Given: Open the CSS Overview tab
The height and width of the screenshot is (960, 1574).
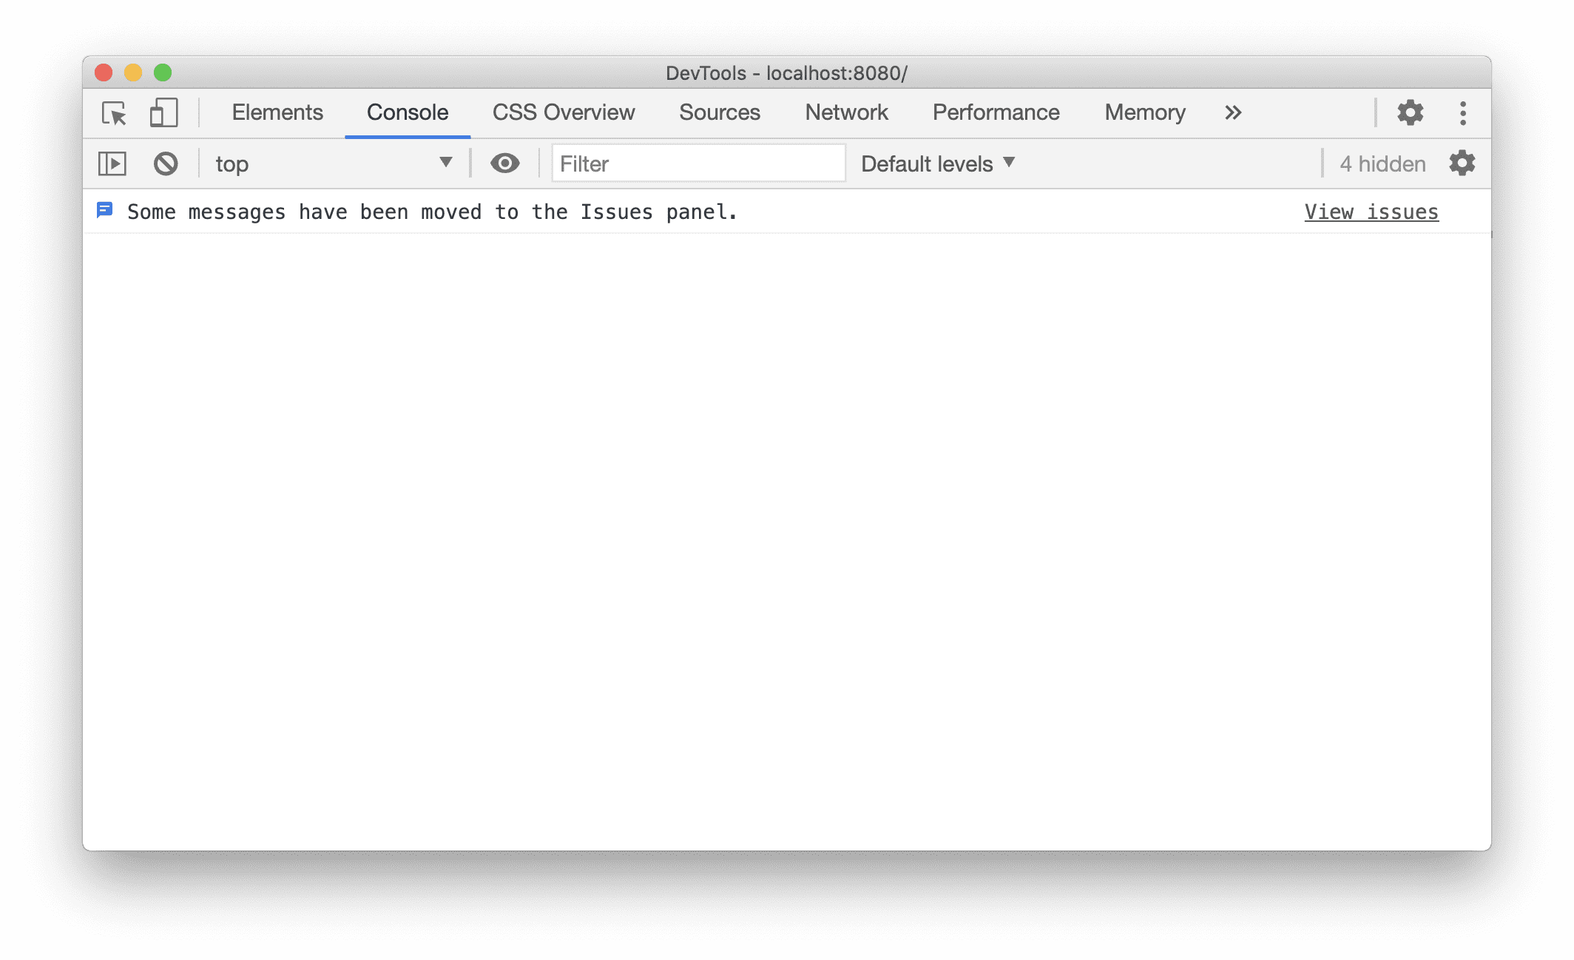Looking at the screenshot, I should (564, 111).
